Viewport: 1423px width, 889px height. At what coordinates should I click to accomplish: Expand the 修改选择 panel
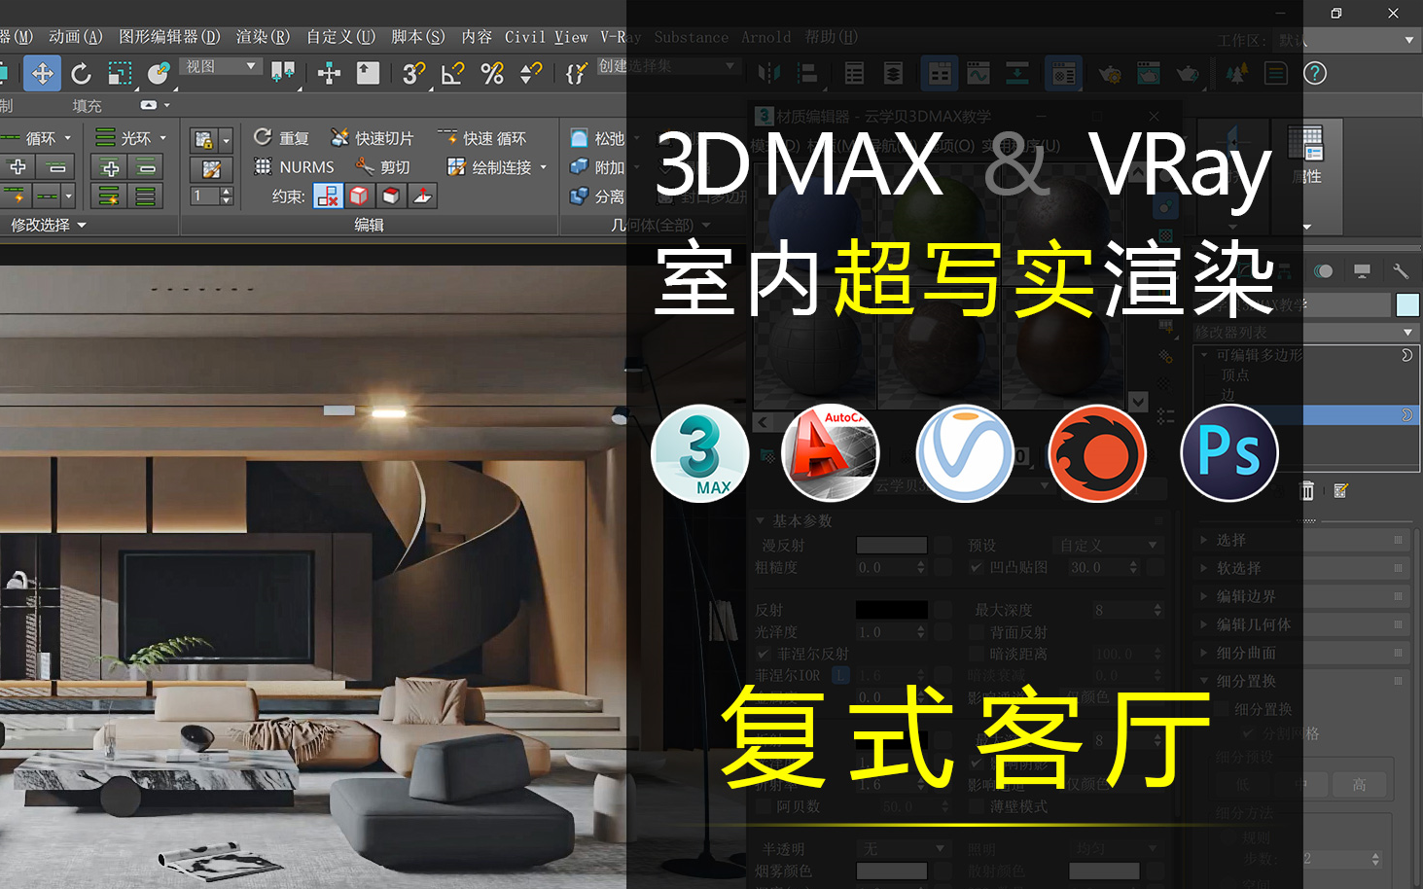click(x=49, y=225)
